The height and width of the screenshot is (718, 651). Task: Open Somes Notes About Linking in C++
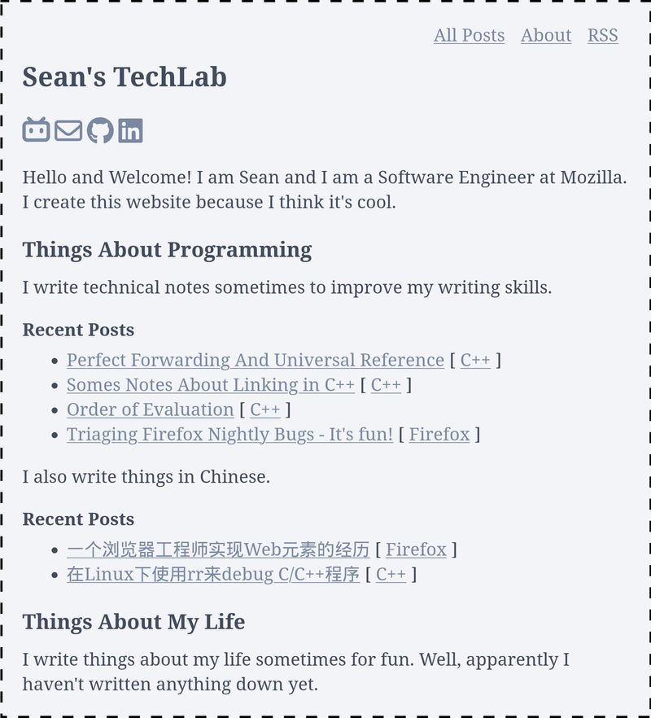tap(211, 384)
